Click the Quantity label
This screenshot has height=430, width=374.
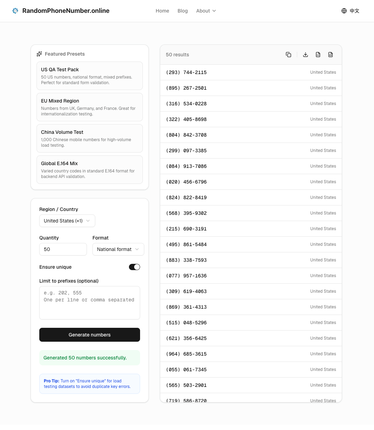(x=49, y=238)
